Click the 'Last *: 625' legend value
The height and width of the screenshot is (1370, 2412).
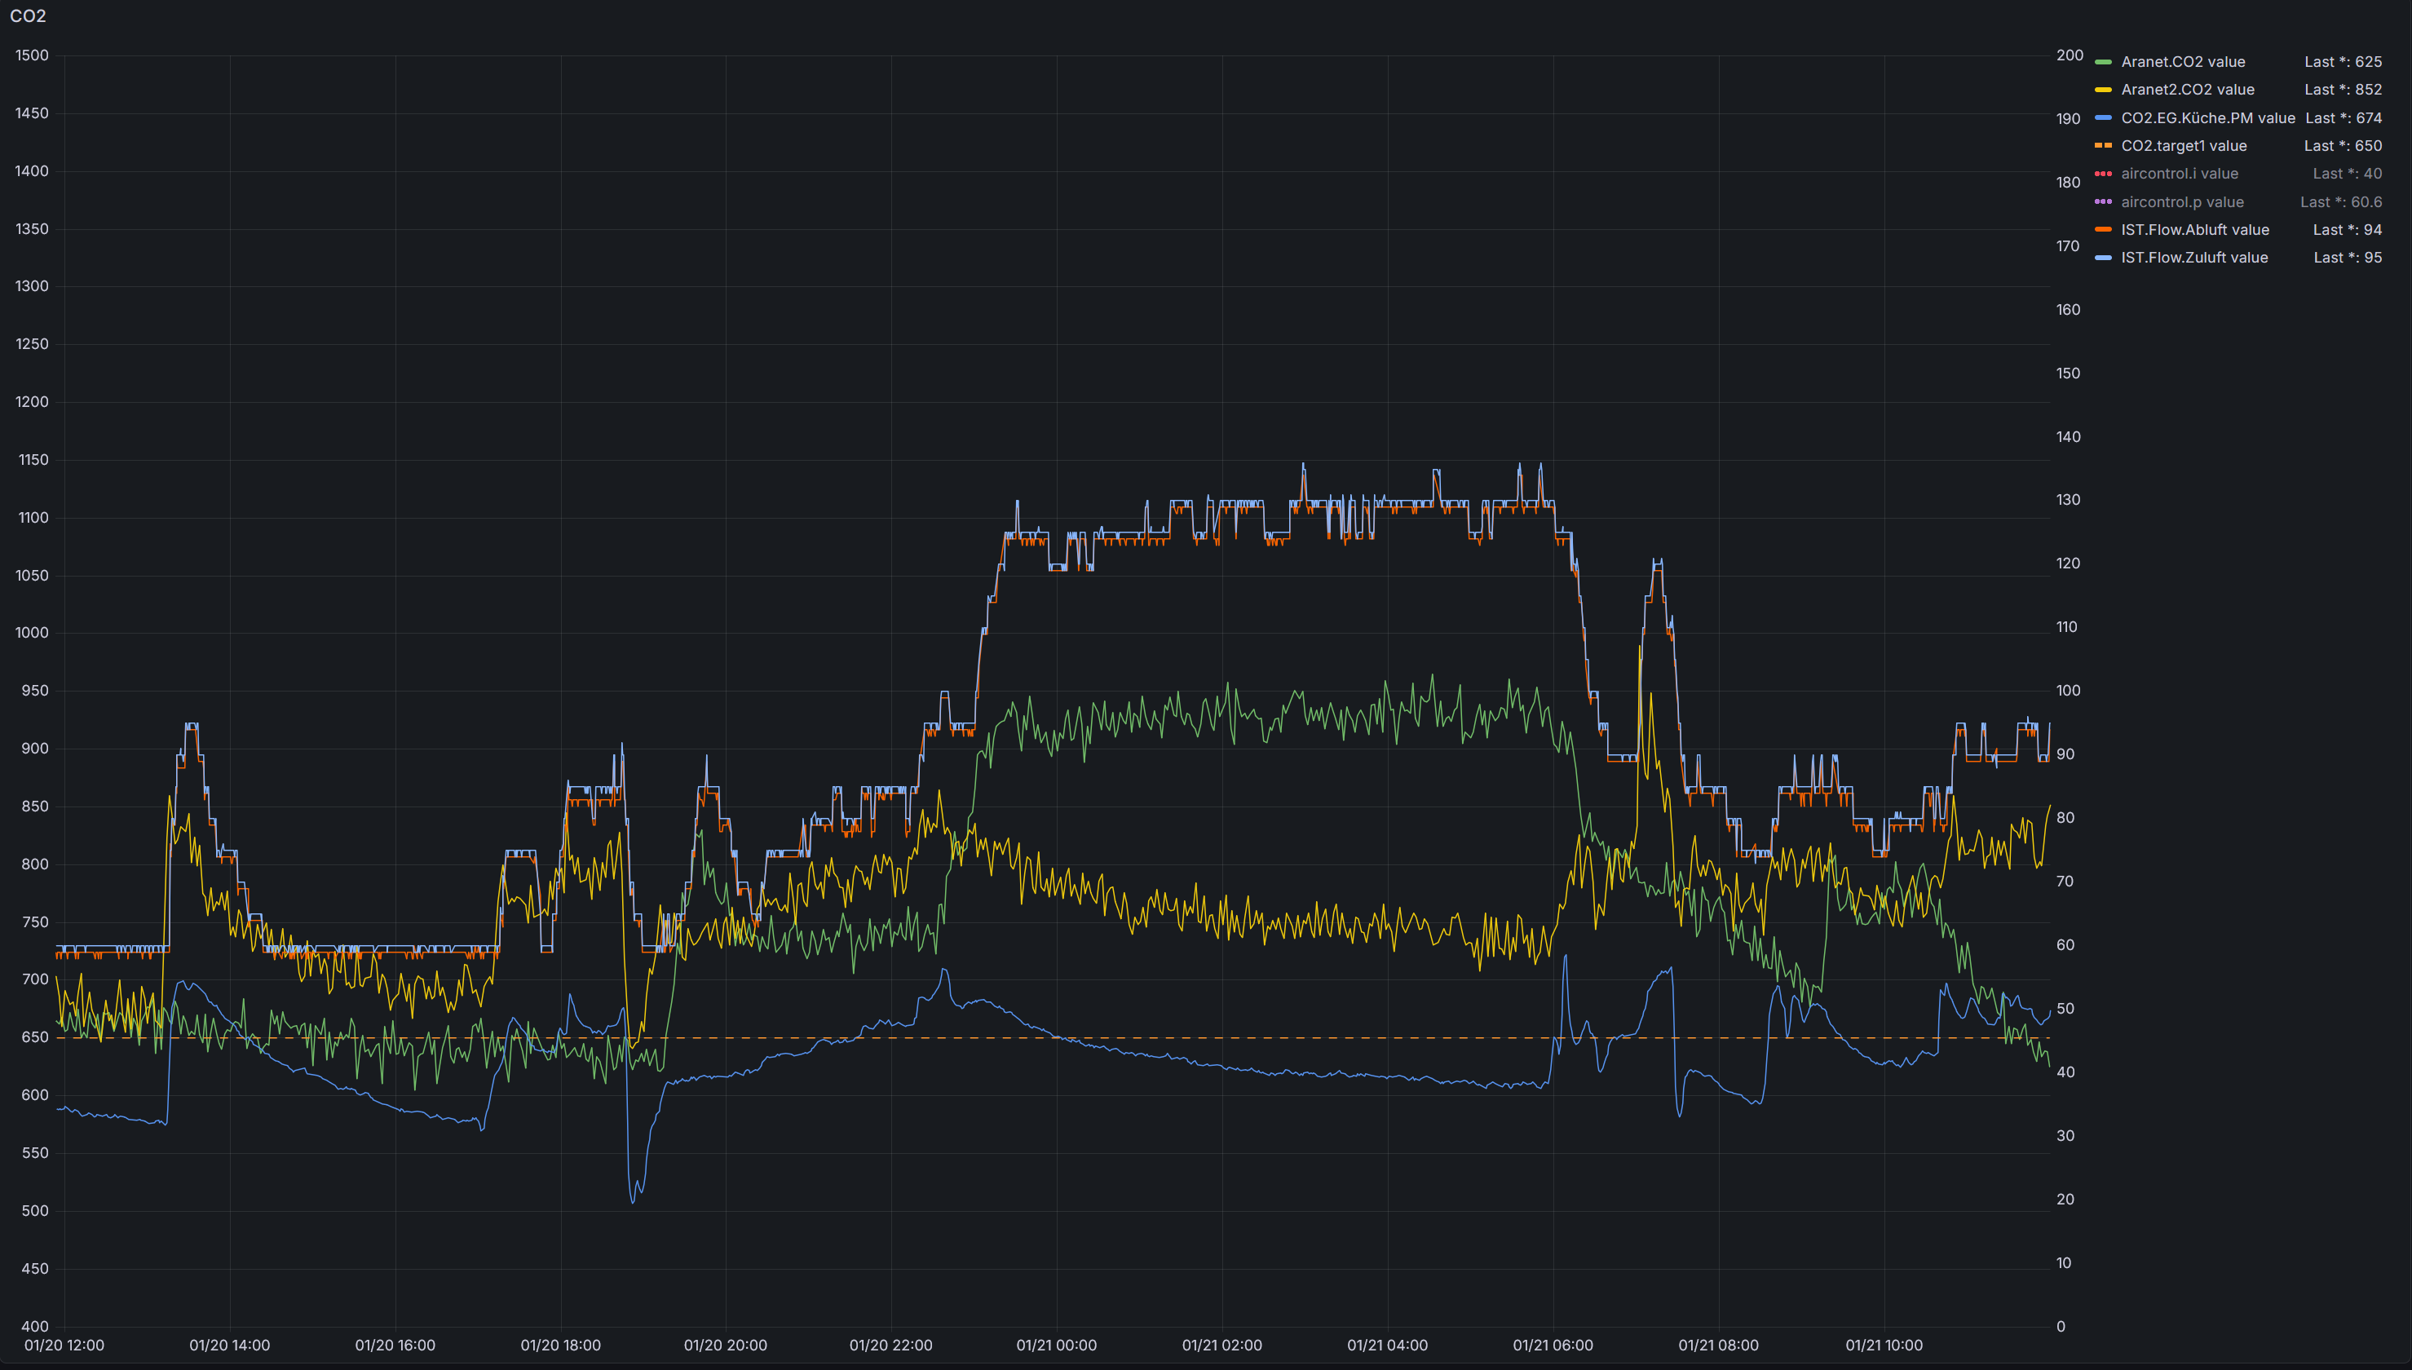2343,62
